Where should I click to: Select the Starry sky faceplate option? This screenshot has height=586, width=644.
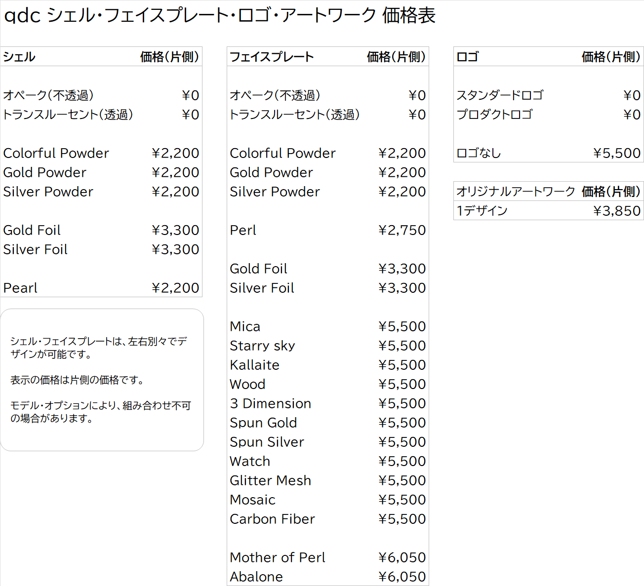tap(262, 346)
